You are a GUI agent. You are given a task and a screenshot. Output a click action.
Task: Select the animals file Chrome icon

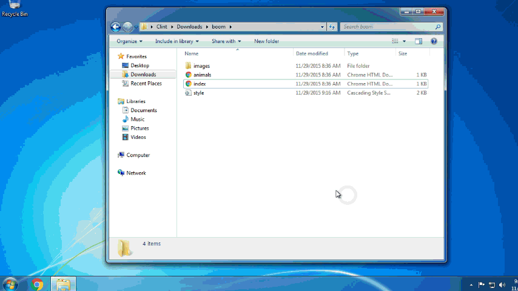click(x=188, y=75)
